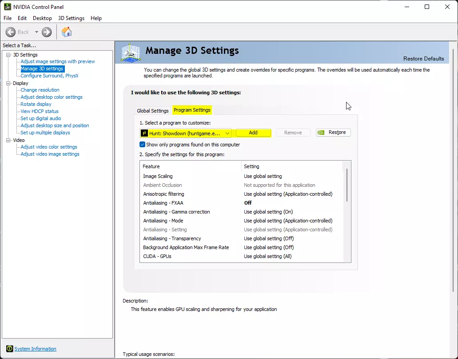Click the Home icon in toolbar

click(x=67, y=32)
